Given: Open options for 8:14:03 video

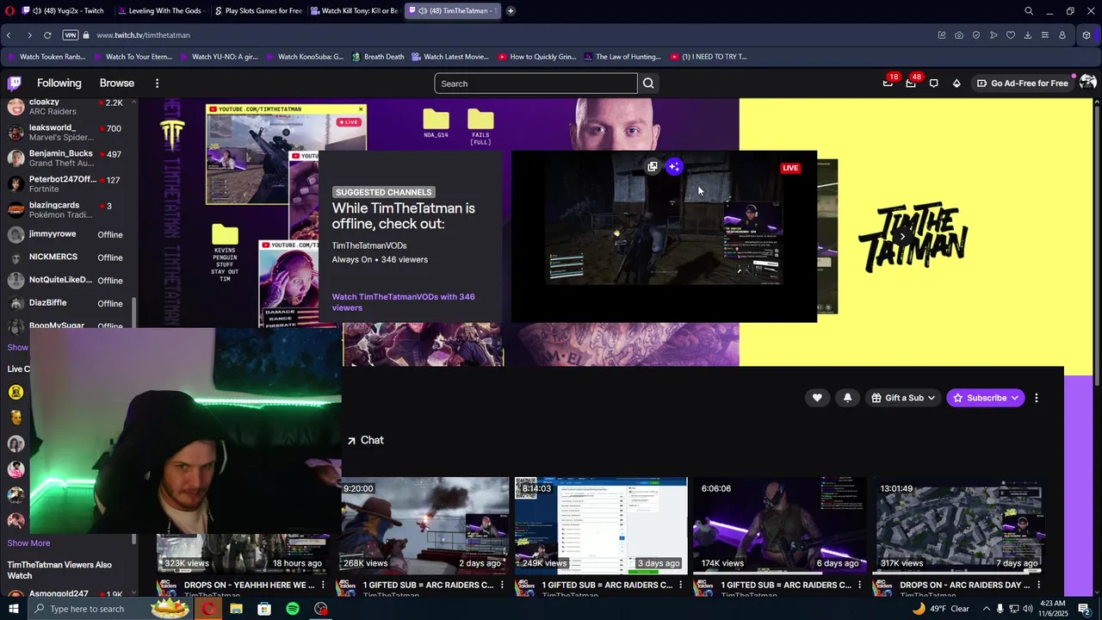Looking at the screenshot, I should coord(680,586).
